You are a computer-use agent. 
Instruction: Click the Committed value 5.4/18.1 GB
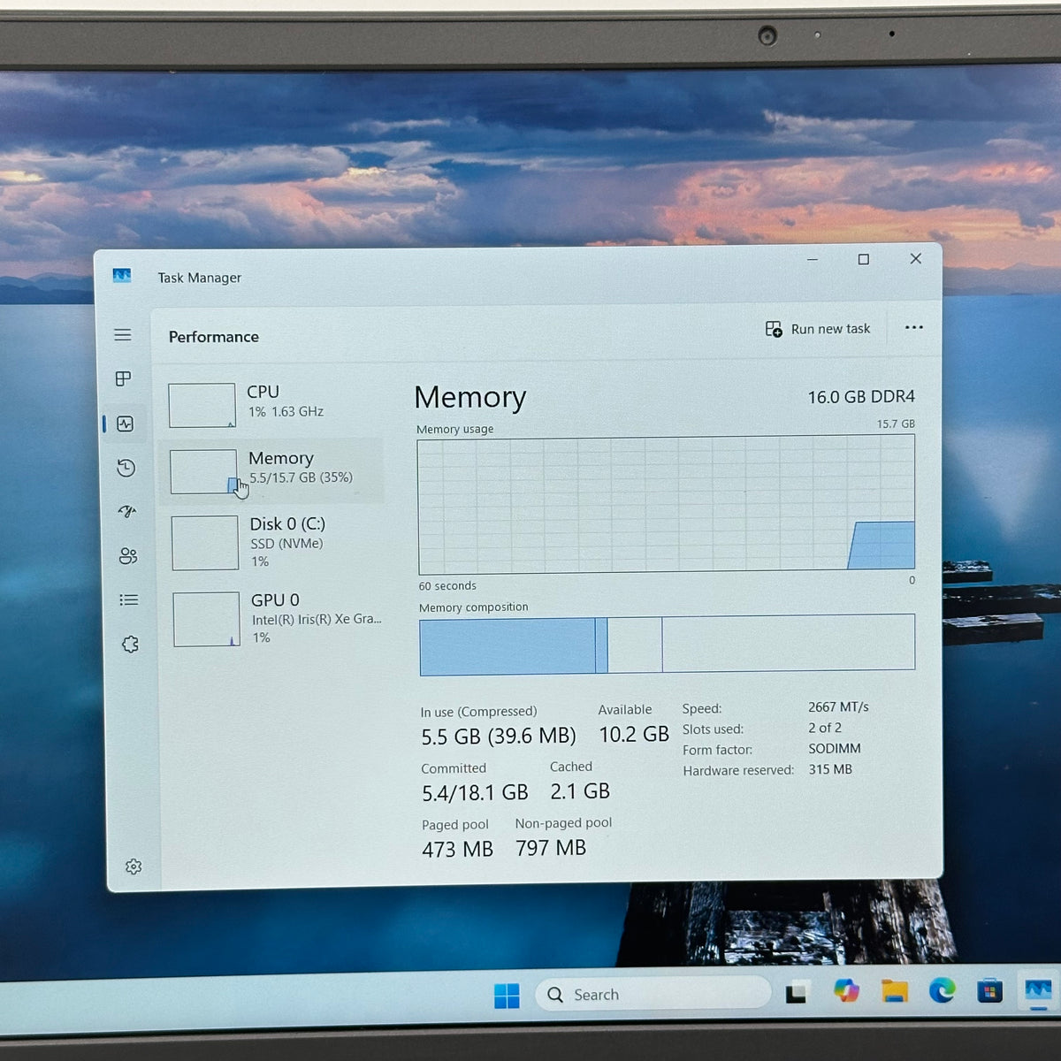[x=475, y=793]
